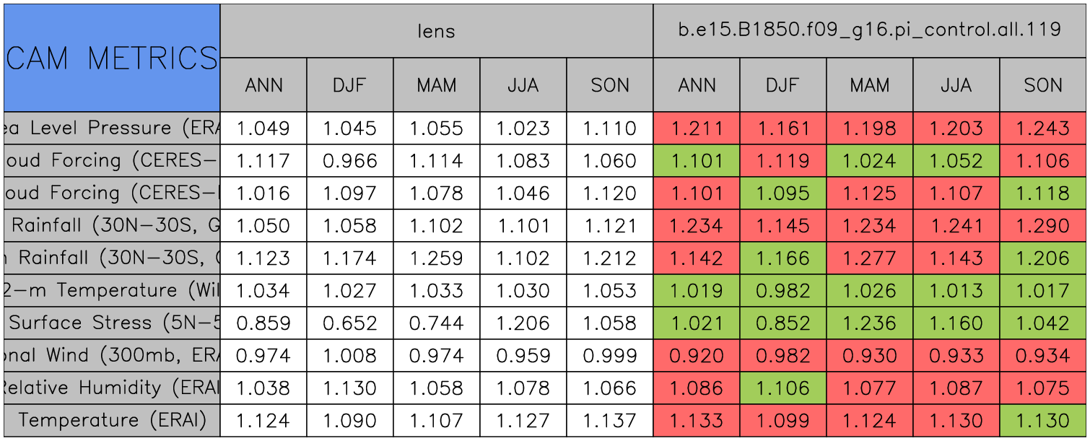Select the Surface Stress row label
Image resolution: width=1090 pixels, height=441 pixels.
(x=112, y=323)
